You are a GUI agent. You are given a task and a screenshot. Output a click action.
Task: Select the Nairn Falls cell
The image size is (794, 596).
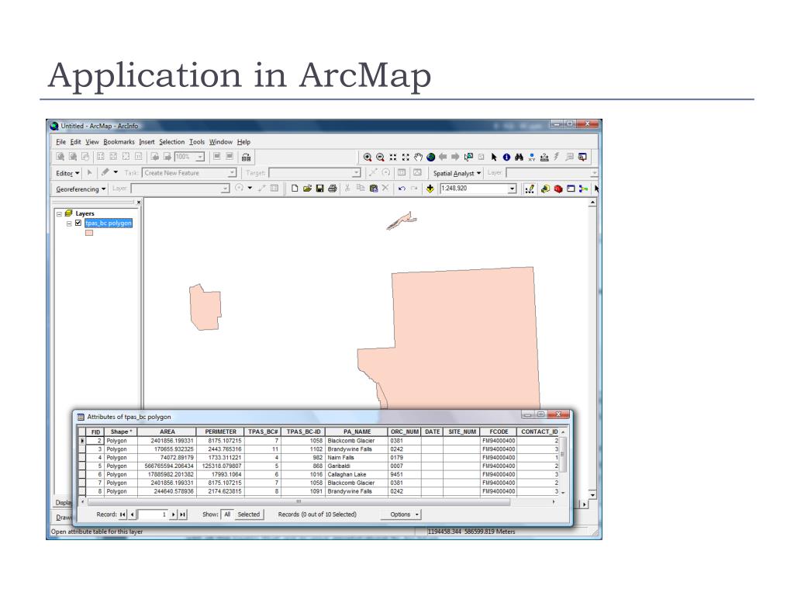click(x=357, y=458)
